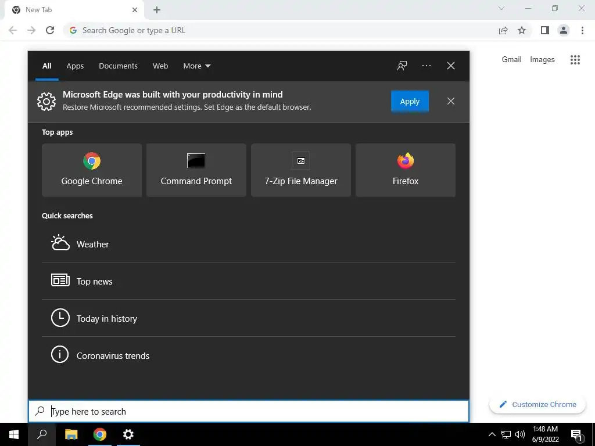The image size is (595, 446).
Task: Show hidden system tray icons
Action: 492,434
